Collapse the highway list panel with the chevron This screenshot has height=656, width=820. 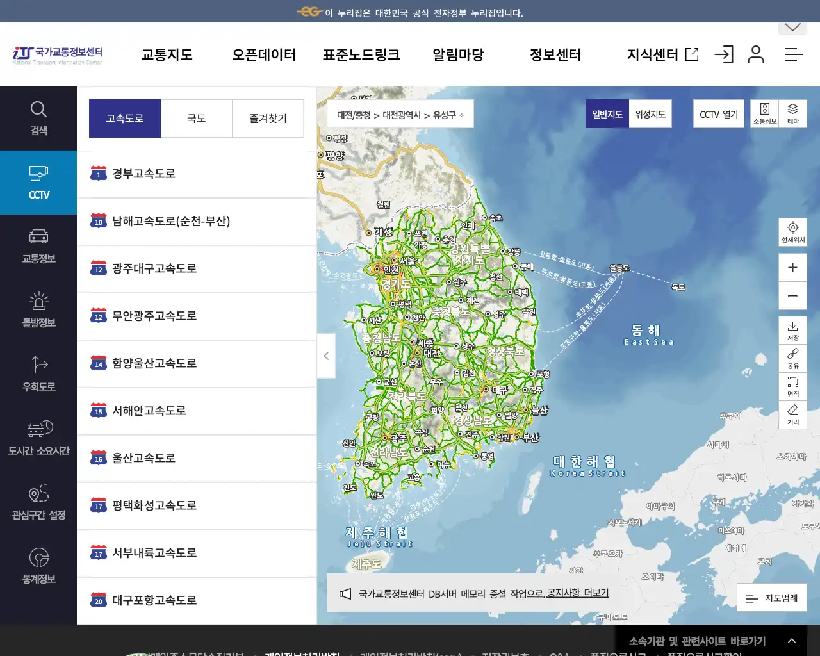pyautogui.click(x=326, y=356)
